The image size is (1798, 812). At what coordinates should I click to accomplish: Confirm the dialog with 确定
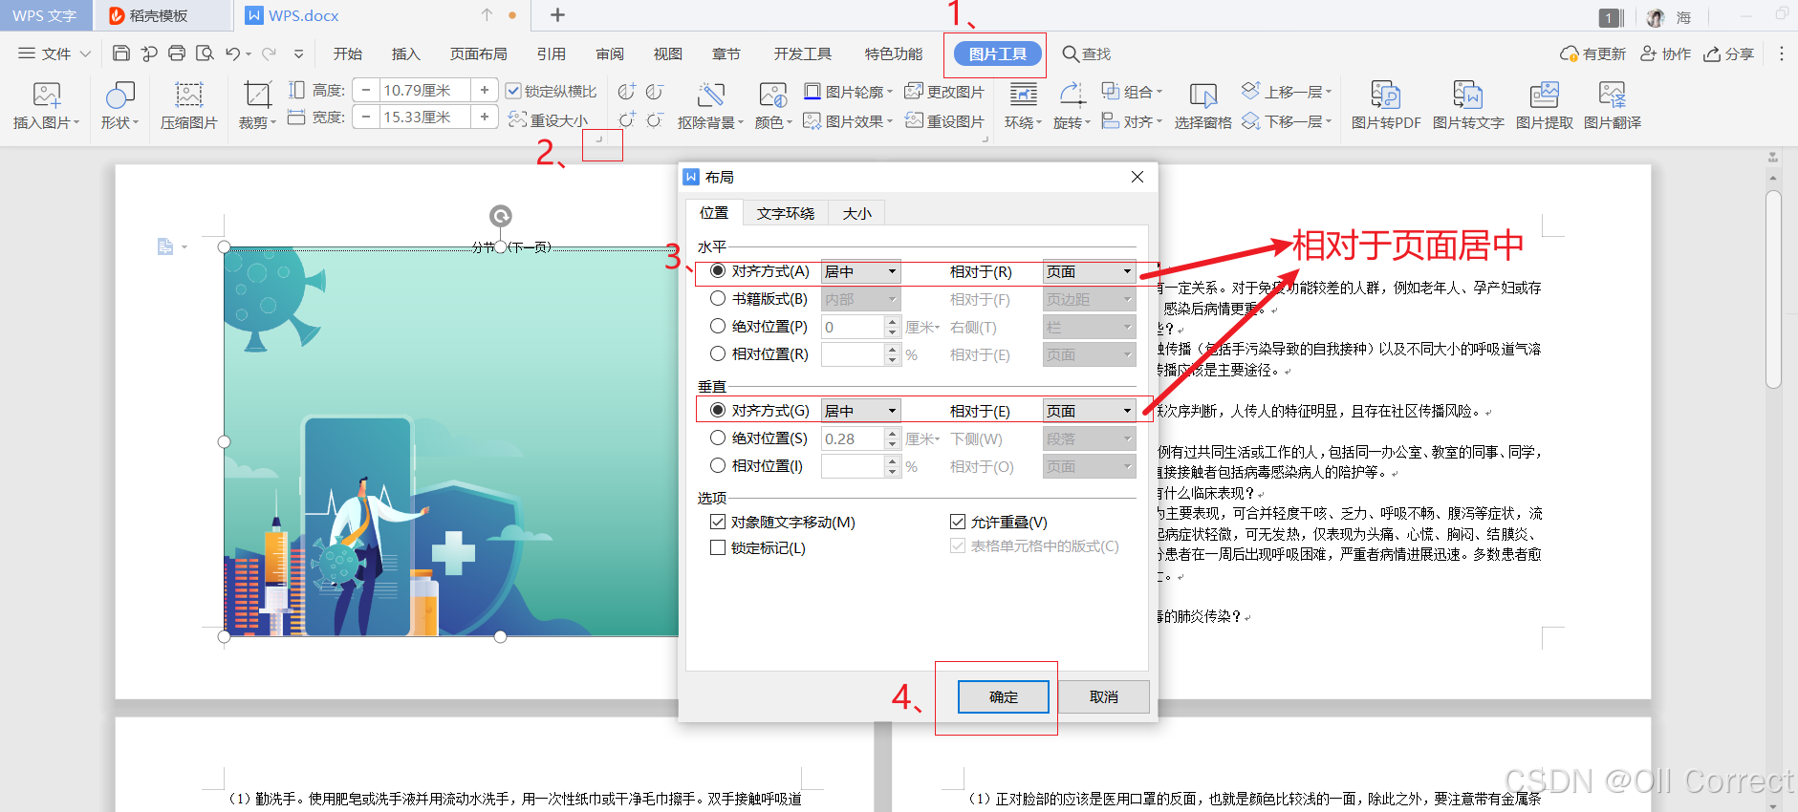point(1004,697)
